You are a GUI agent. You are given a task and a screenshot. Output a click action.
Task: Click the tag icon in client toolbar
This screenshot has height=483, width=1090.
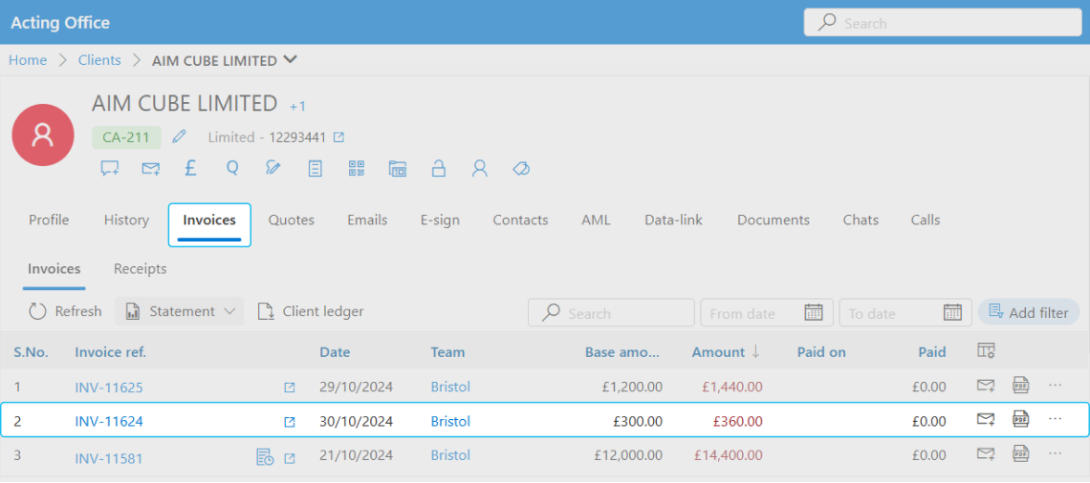coord(521,169)
